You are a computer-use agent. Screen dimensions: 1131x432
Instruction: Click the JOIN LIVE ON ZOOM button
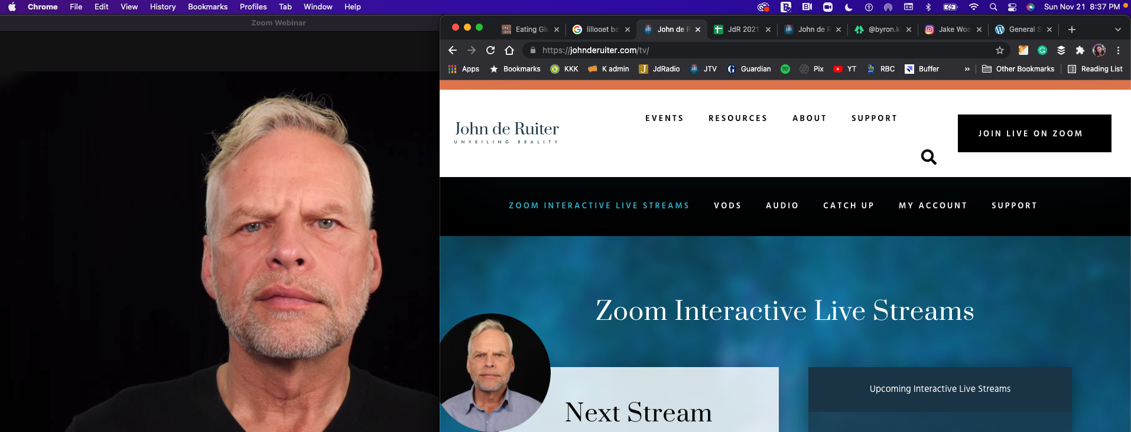click(1034, 133)
